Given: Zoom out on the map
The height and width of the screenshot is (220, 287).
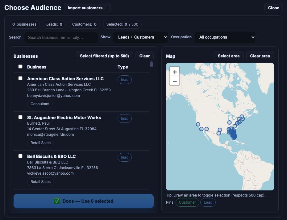Looking at the screenshot, I should (x=175, y=81).
